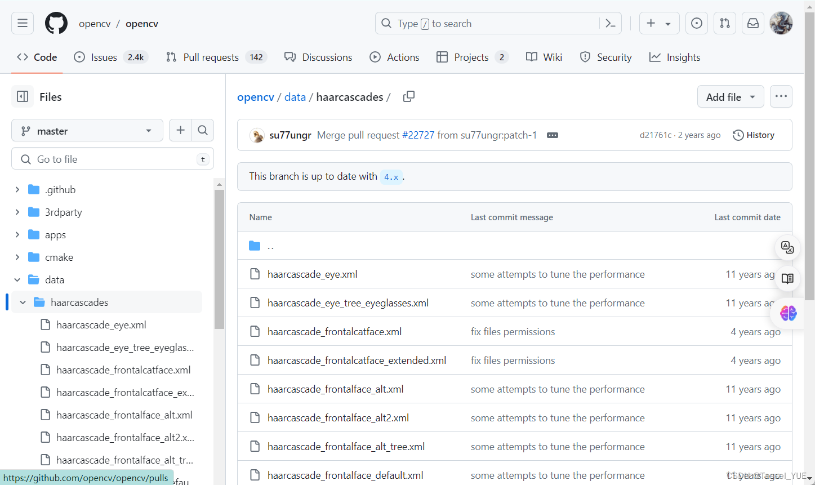This screenshot has width=815, height=485.
Task: Click the plus create-new icon
Action: [651, 23]
